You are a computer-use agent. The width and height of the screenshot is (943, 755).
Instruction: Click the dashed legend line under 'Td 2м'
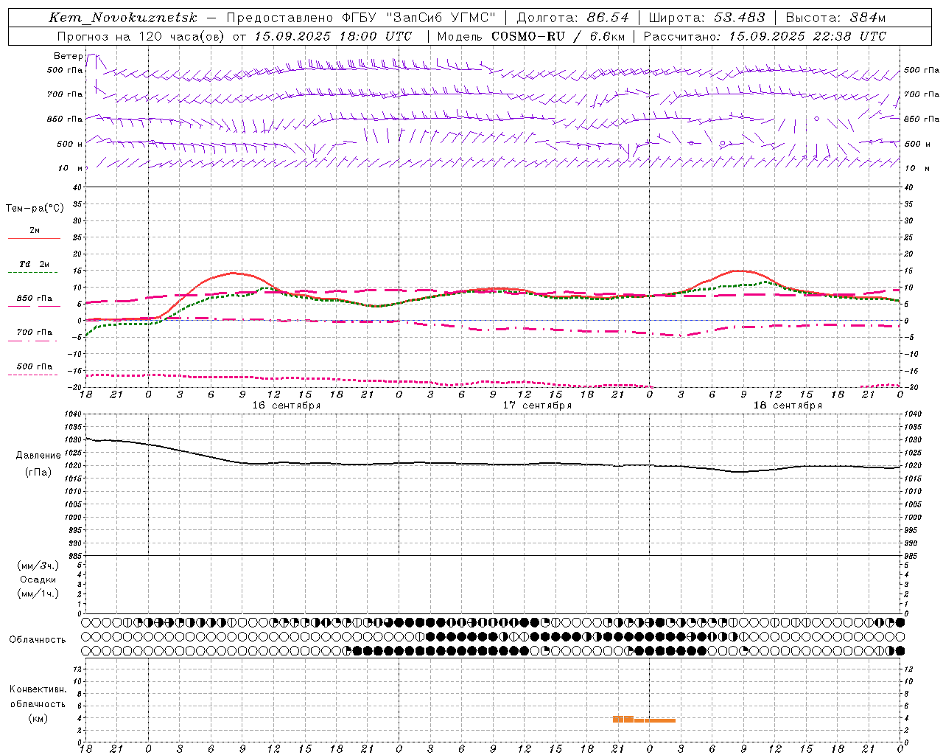point(34,273)
